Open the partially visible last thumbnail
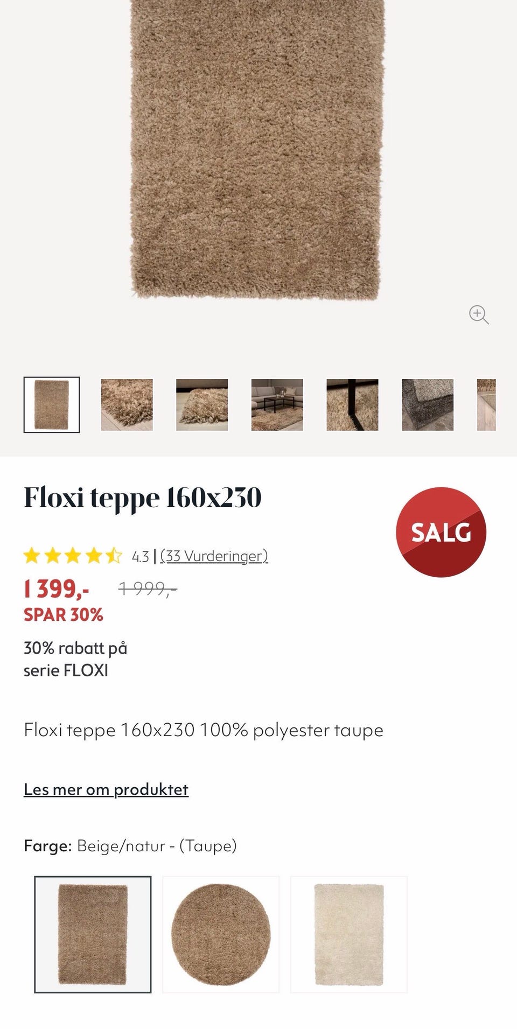The height and width of the screenshot is (1029, 517). coord(486,405)
